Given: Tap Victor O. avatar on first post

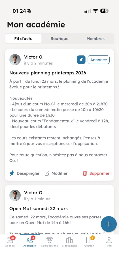Looking at the screenshot, I should pyautogui.click(x=15, y=60).
